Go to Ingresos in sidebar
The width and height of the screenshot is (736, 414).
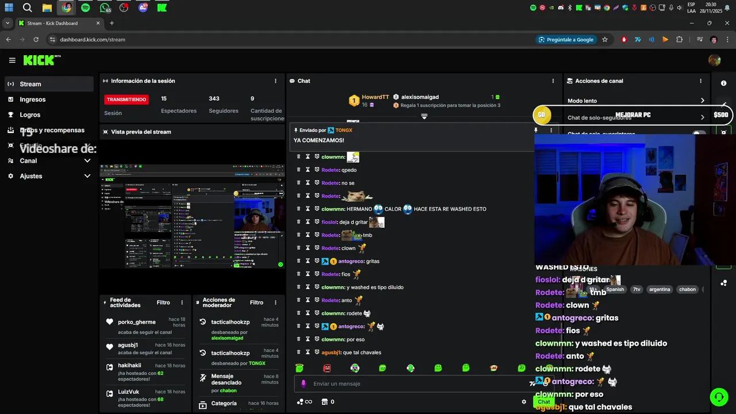[49, 99]
